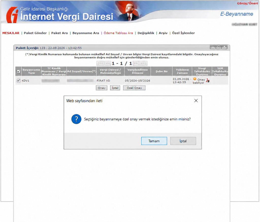Click the orange Onay bekliyor status dot
This screenshot has width=260, height=222.
pos(195,79)
